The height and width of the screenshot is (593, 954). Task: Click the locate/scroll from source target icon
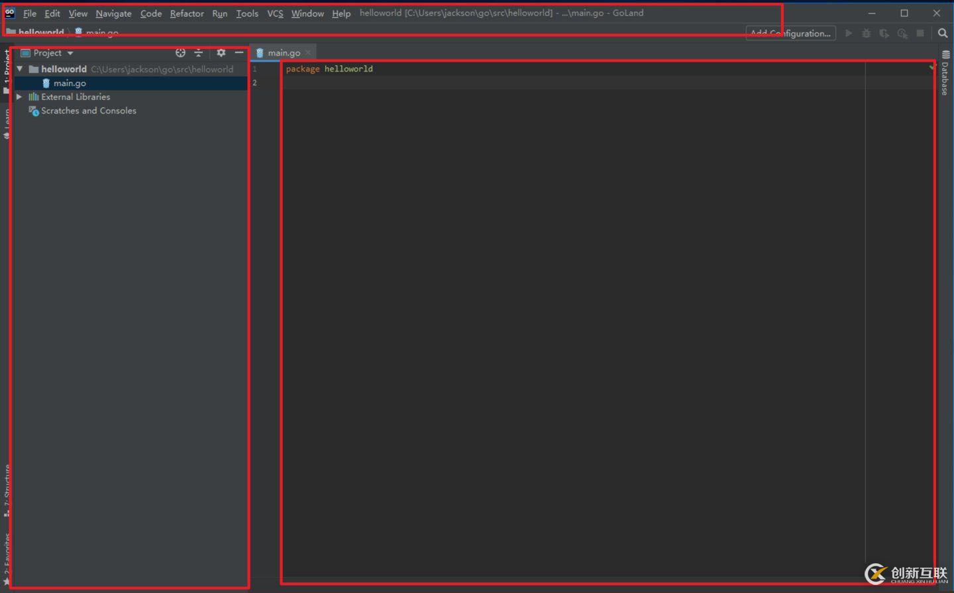[180, 52]
